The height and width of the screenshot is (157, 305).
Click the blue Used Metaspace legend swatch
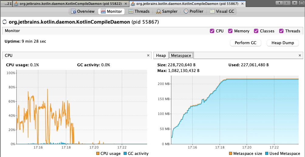point(267,153)
